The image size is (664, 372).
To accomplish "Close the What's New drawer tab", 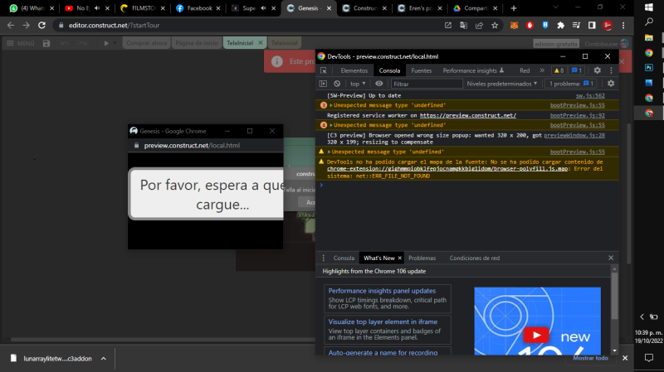I will click(399, 258).
